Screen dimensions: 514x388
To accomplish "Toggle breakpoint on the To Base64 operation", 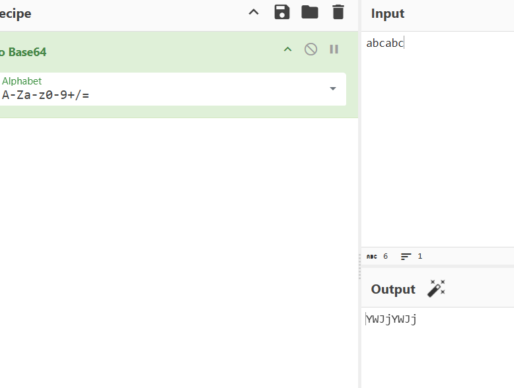I will [334, 49].
